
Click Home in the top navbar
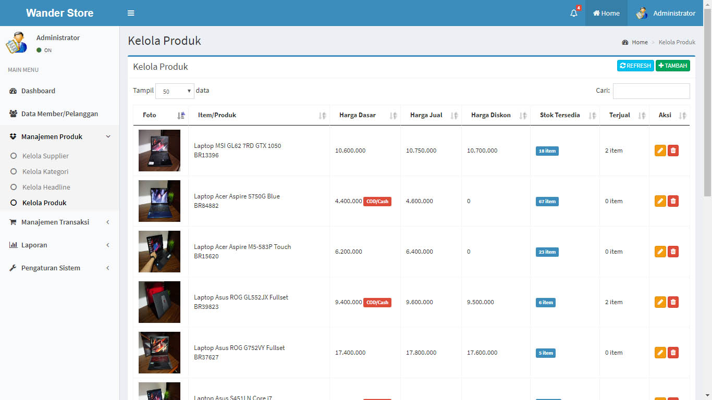606,13
